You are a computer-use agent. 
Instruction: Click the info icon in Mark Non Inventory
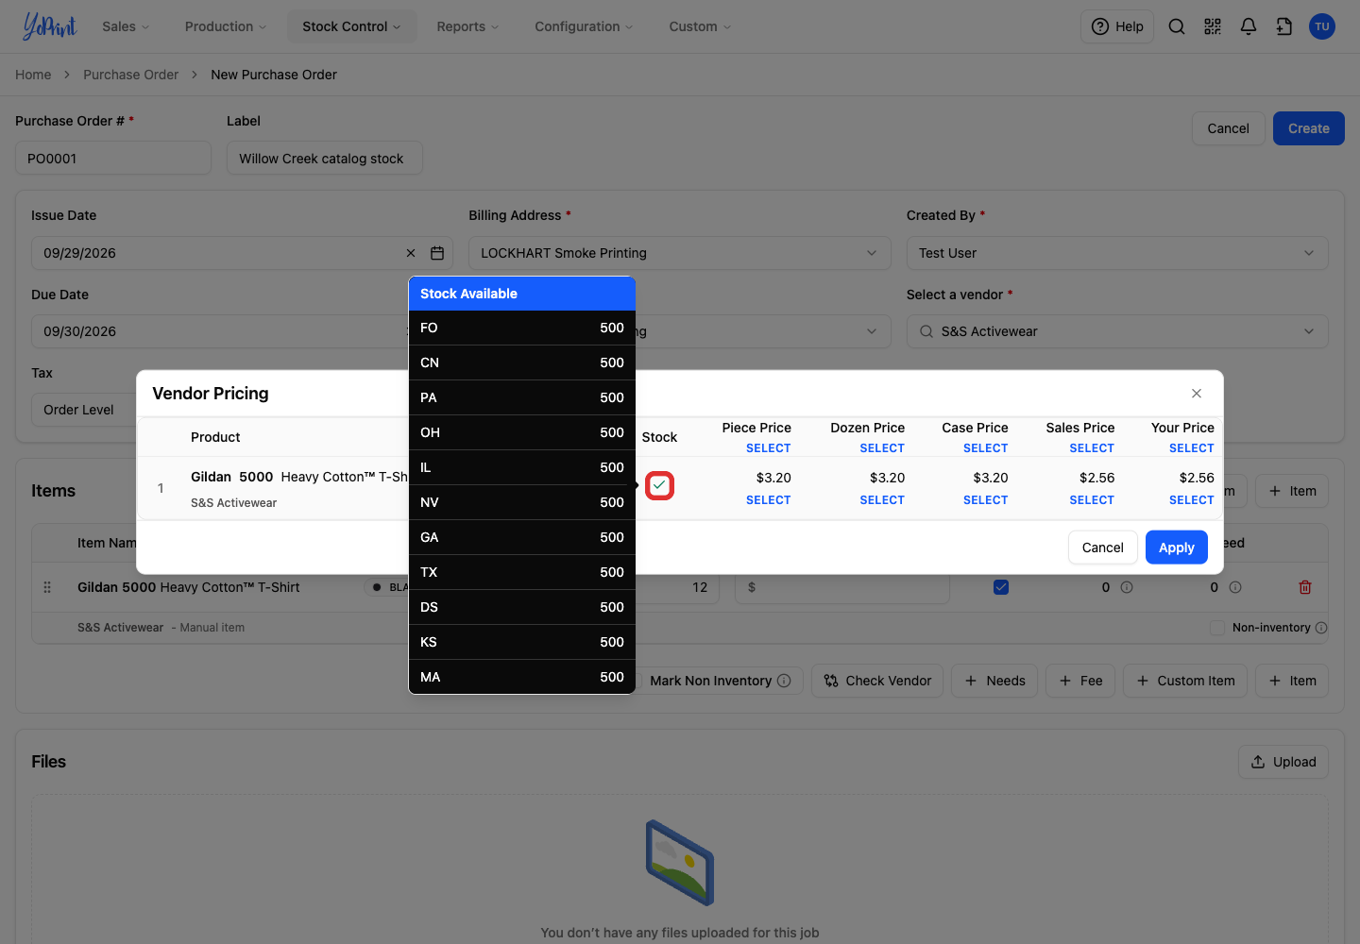pyautogui.click(x=784, y=681)
